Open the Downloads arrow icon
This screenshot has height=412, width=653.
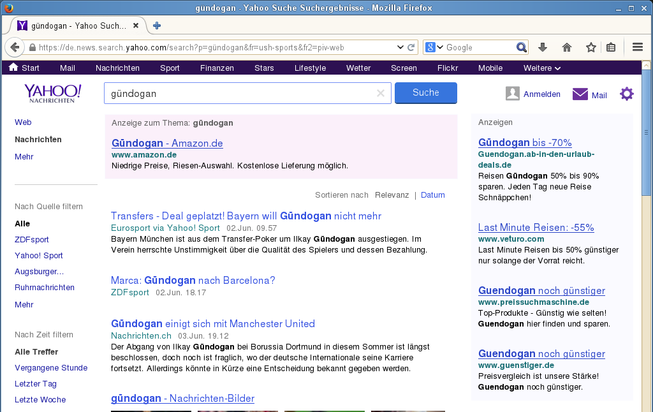(x=542, y=47)
